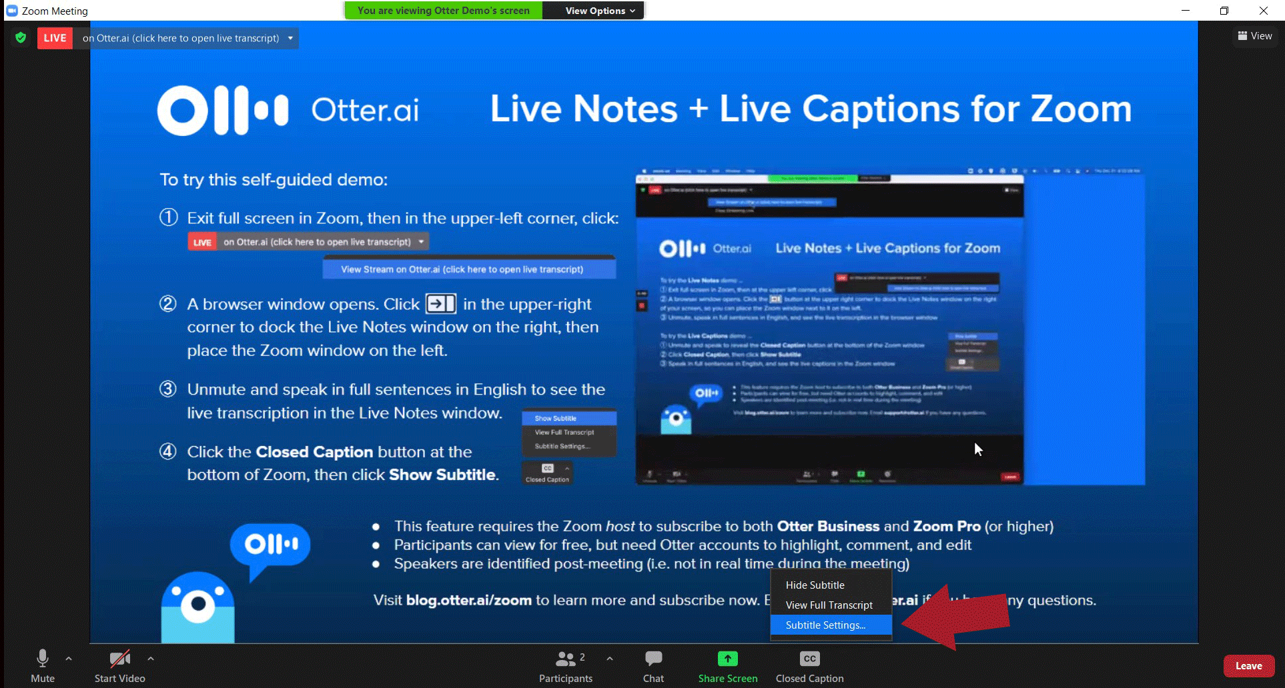Viewport: 1285px width, 688px height.
Task: Click the embedded demo screenshot thumbnail
Action: tap(890, 327)
